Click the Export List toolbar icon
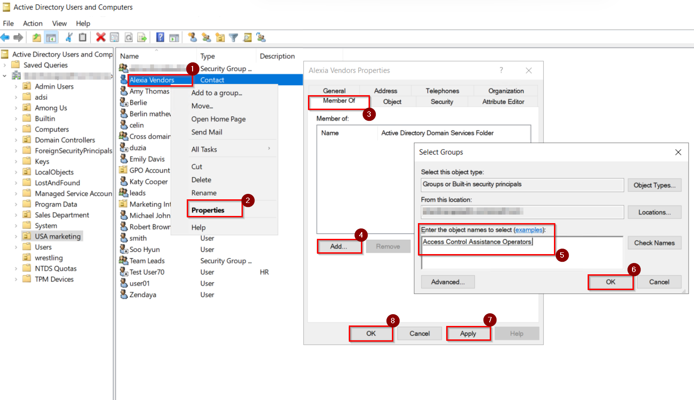The height and width of the screenshot is (400, 694). [x=141, y=37]
